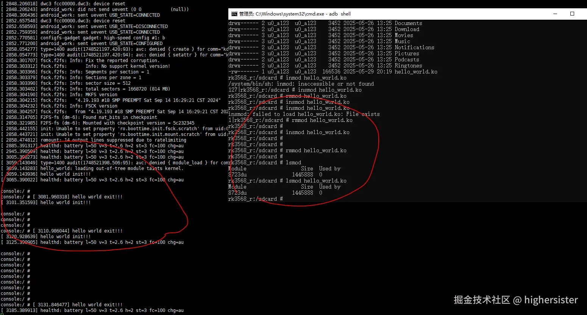Click 'hello world exit!!!' line at 3081.960318

62,196
